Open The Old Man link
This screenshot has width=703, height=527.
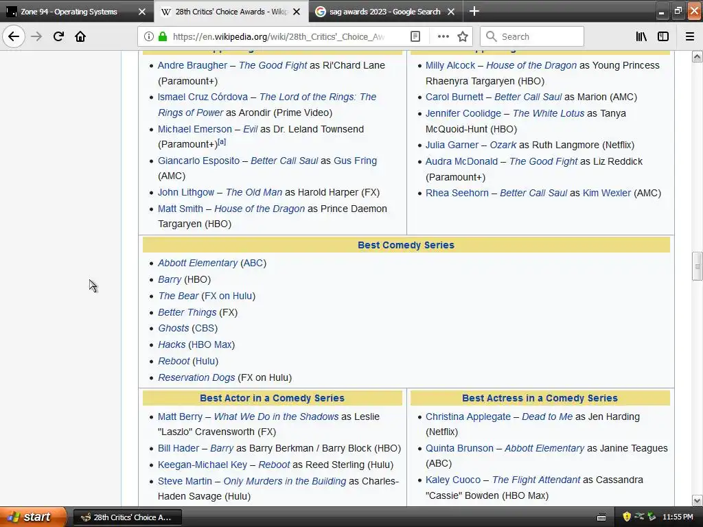click(254, 192)
